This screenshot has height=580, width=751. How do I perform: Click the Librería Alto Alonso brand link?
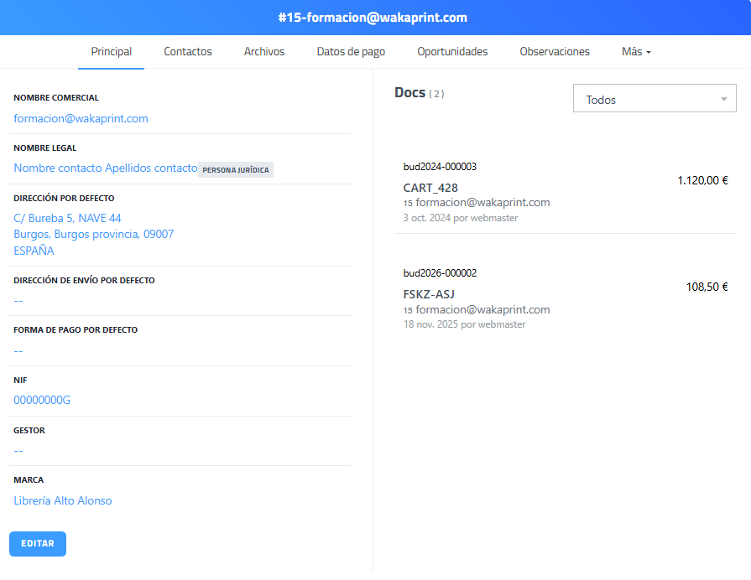[63, 500]
